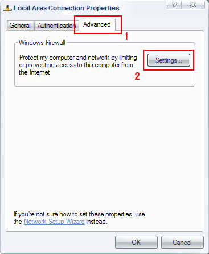209x254 pixels.
Task: Click 'the Internet' text in firewall description
Action: pyautogui.click(x=34, y=72)
